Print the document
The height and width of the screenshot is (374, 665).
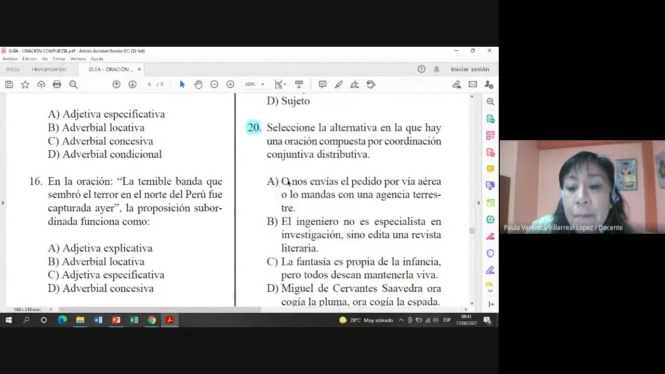pos(57,84)
